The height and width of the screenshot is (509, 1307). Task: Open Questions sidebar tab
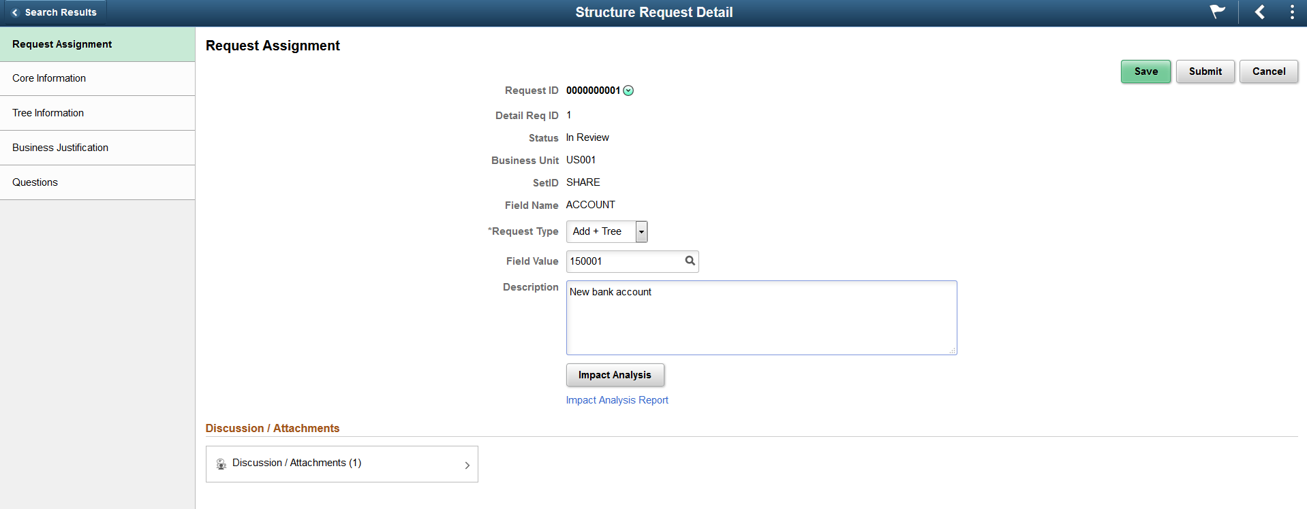pyautogui.click(x=97, y=182)
